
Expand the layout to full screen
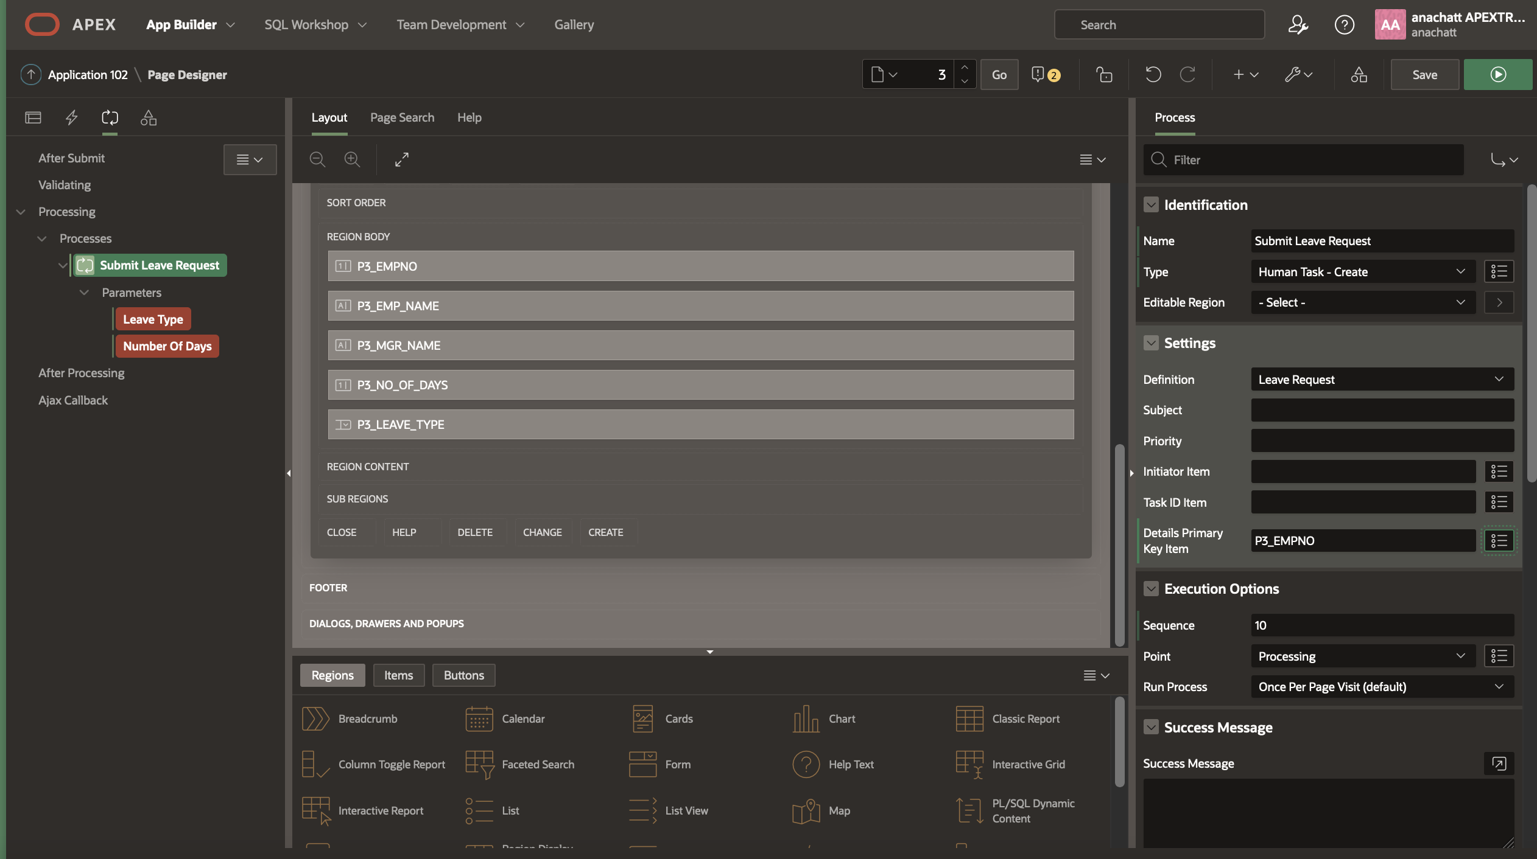pyautogui.click(x=401, y=159)
